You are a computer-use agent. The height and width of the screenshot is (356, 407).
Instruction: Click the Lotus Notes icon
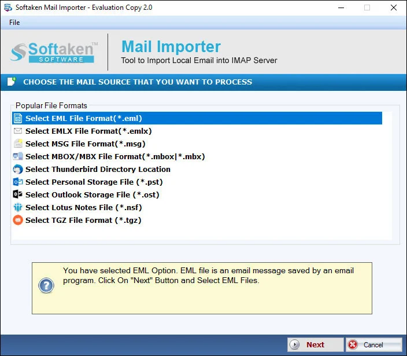click(18, 207)
